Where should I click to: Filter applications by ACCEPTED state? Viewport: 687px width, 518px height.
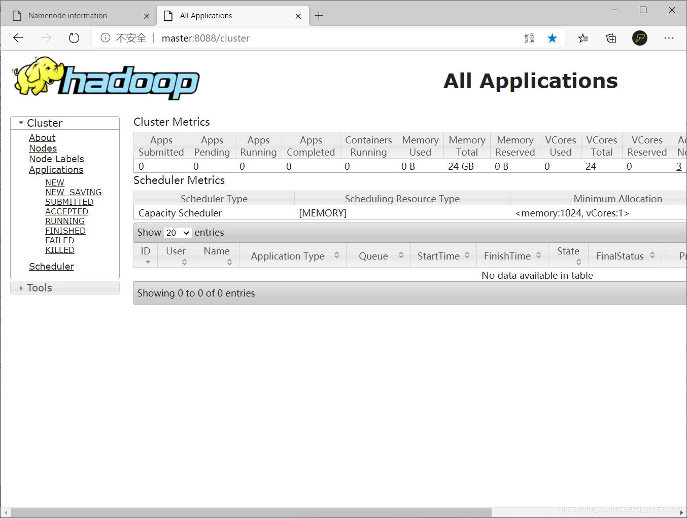[66, 211]
